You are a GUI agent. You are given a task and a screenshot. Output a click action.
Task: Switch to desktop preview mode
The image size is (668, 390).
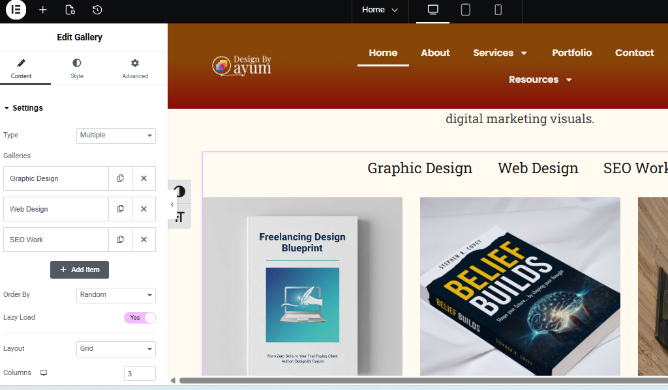tap(433, 10)
